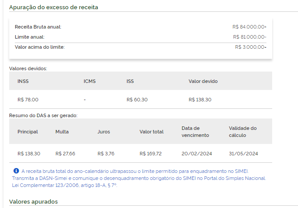Image resolution: width=298 pixels, height=208 pixels.
Task: Click the due date 20/02/2024
Action: (x=197, y=154)
